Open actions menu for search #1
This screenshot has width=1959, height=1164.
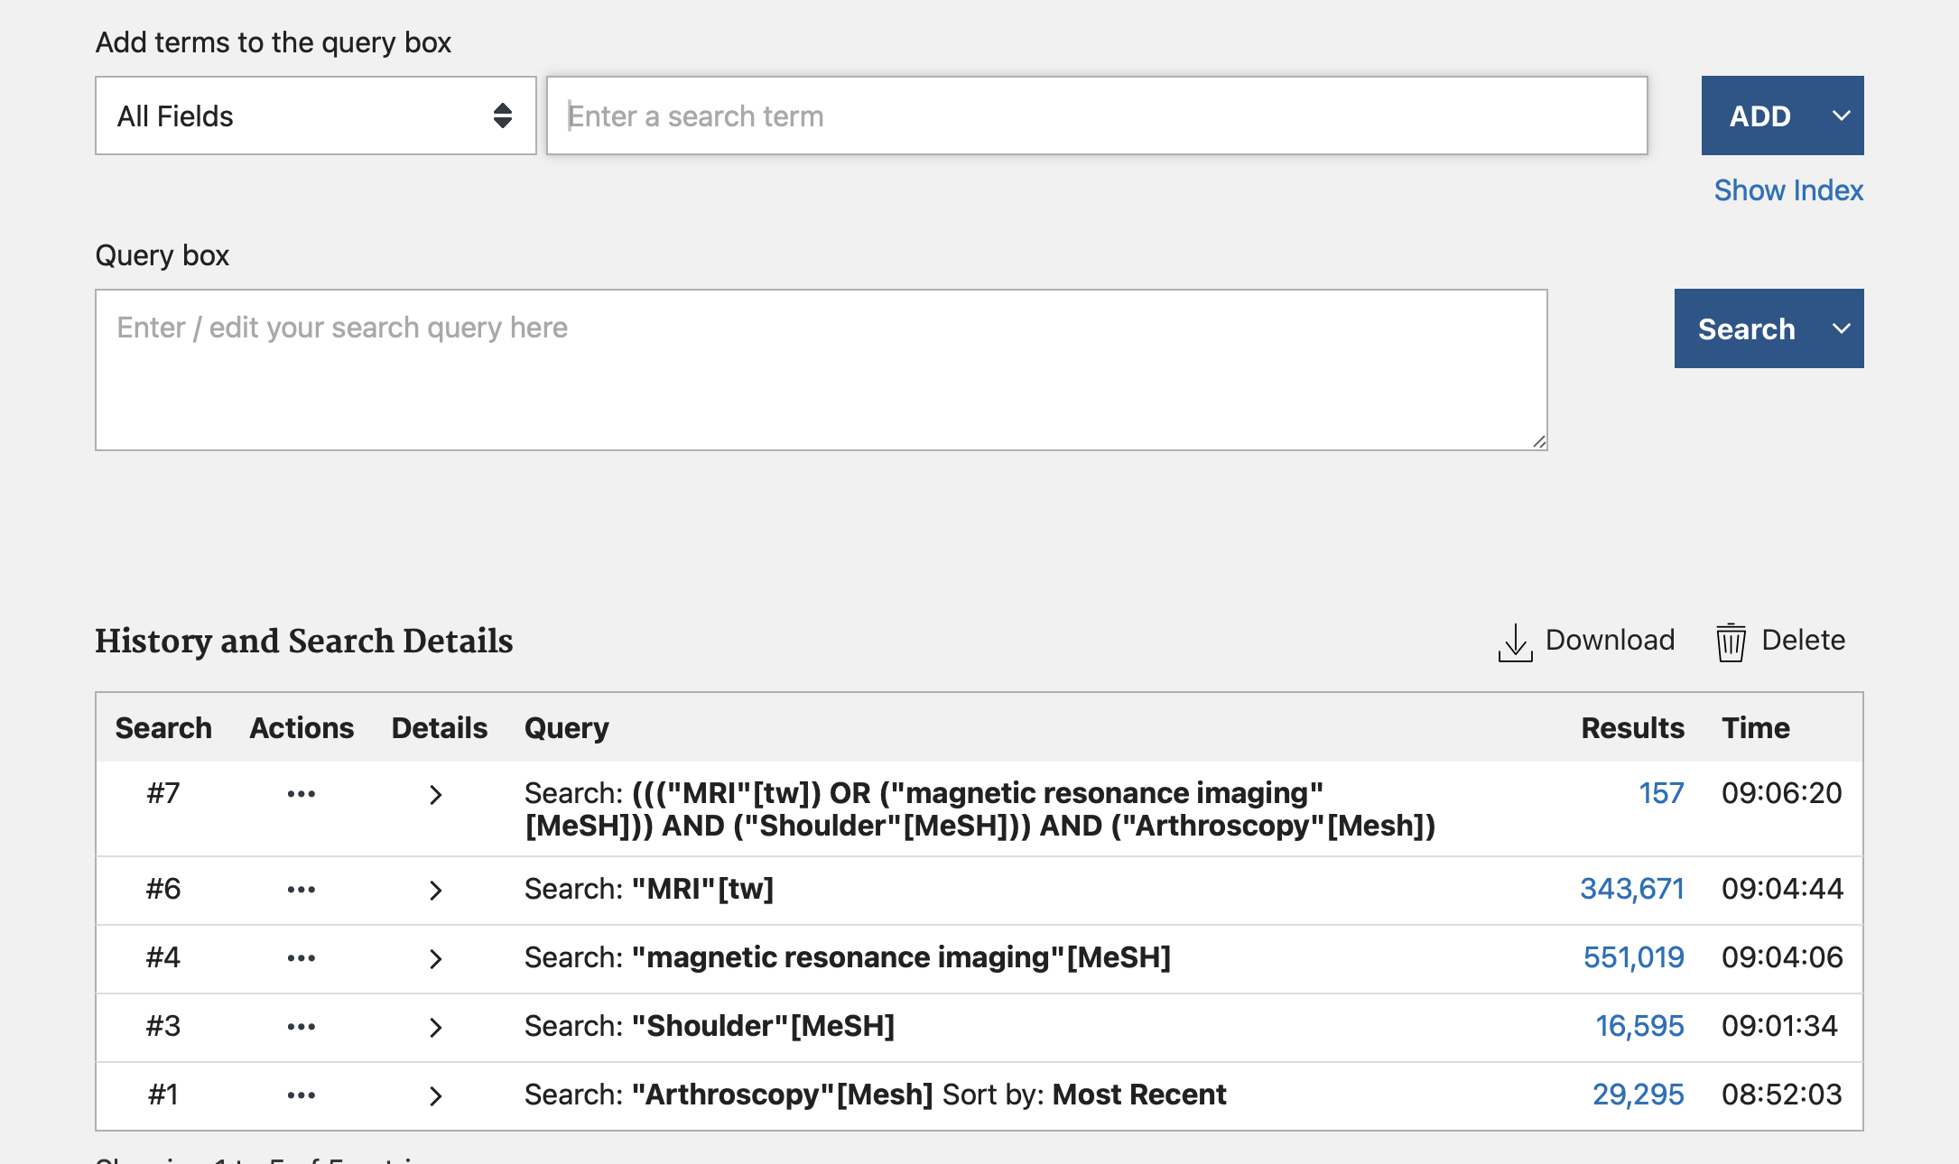(301, 1095)
